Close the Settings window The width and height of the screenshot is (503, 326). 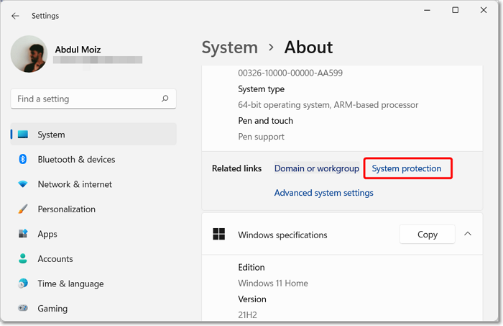tap(484, 10)
